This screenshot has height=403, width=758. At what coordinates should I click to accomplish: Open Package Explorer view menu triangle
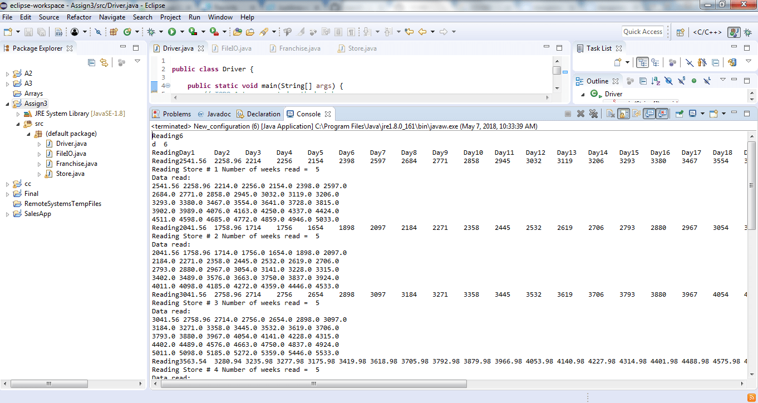137,62
